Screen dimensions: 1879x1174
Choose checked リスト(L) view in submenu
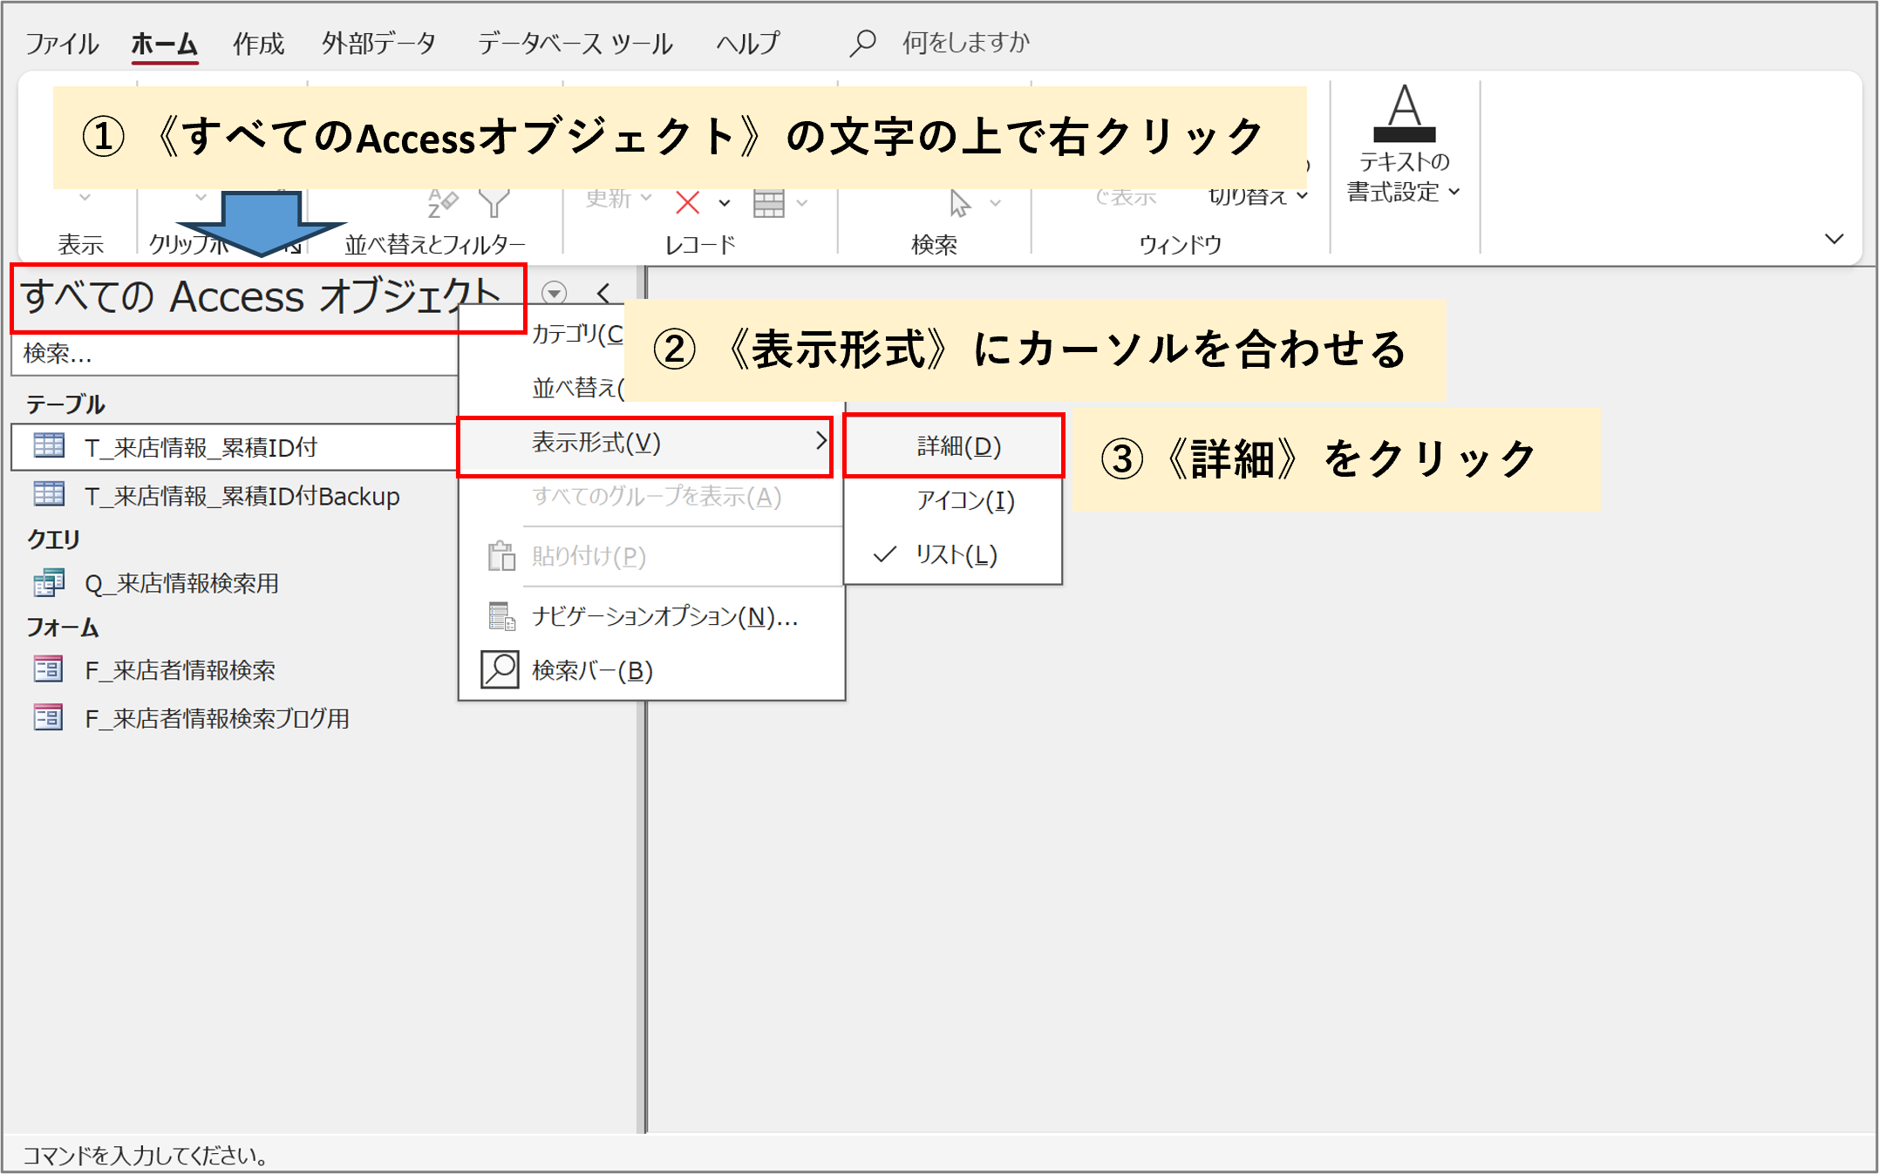click(956, 554)
